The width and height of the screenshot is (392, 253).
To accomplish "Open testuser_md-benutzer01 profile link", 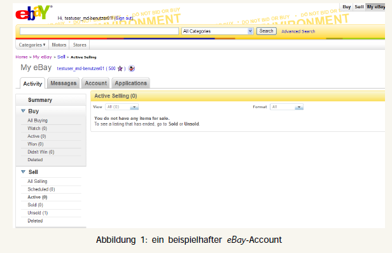I will (80, 68).
